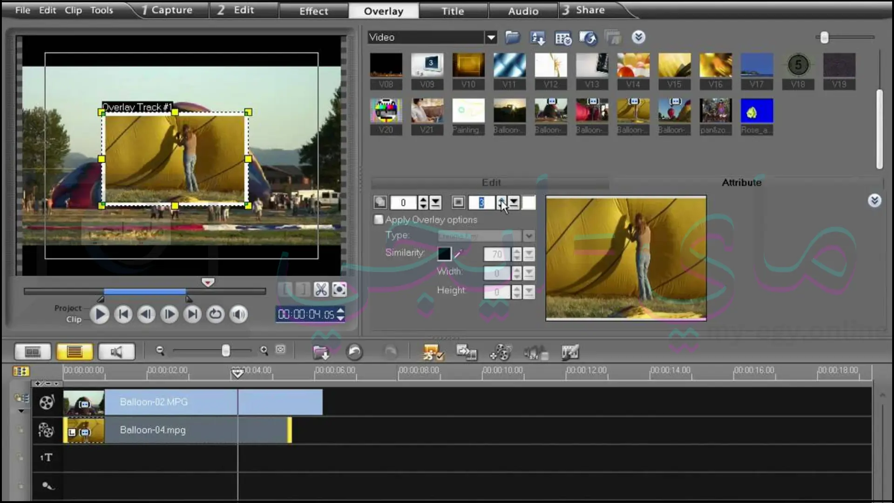Click the Edit button in overlay panel
Screen dimensions: 894x503
click(491, 183)
